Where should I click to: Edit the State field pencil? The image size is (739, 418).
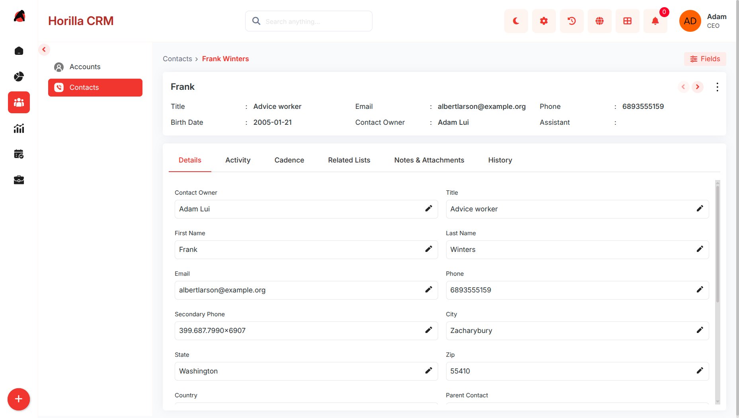click(x=429, y=371)
